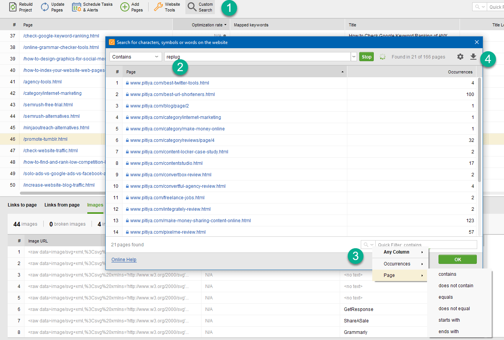Open /semrush-alternatives.html in main table

pyautogui.click(x=51, y=116)
